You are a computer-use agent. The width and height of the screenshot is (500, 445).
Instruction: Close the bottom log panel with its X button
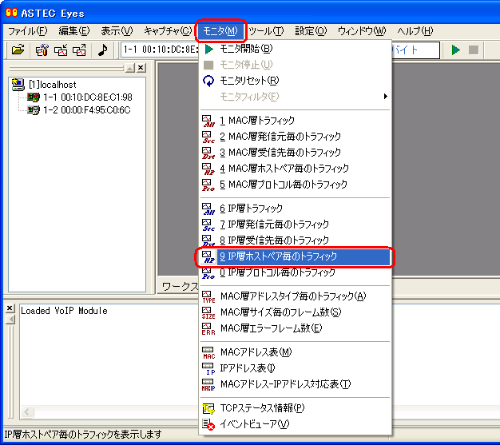(10, 308)
